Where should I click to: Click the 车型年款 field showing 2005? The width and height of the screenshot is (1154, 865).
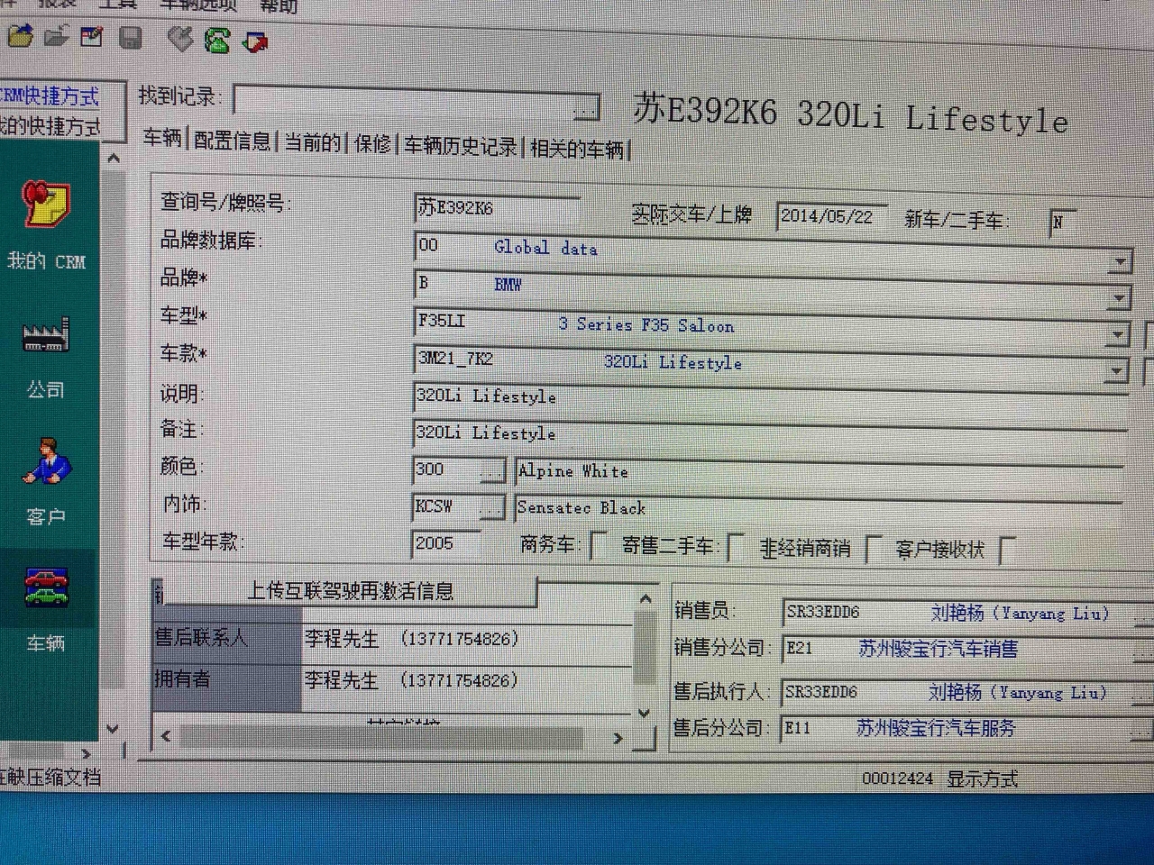point(446,543)
